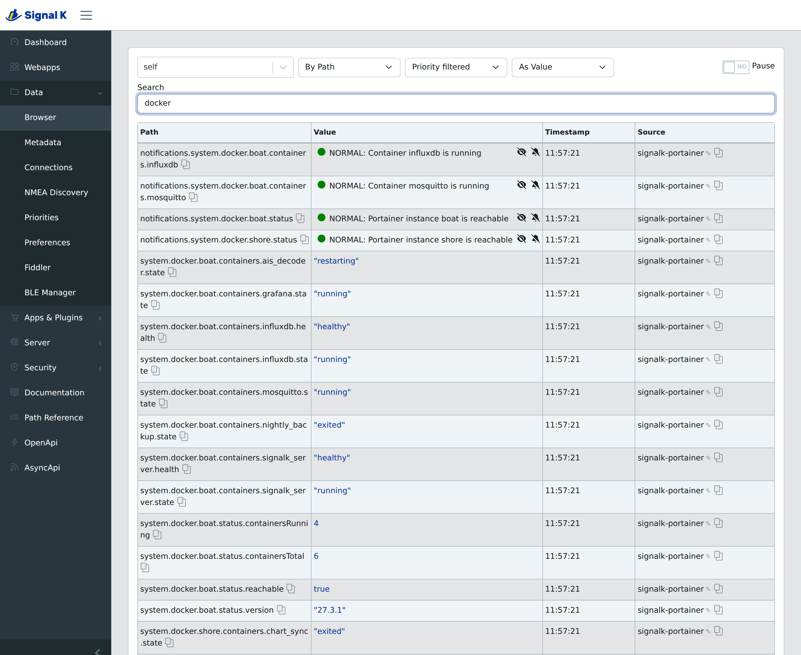Copy source in version "27.3.1" row
Screen dimensions: 801x655
(x=718, y=610)
